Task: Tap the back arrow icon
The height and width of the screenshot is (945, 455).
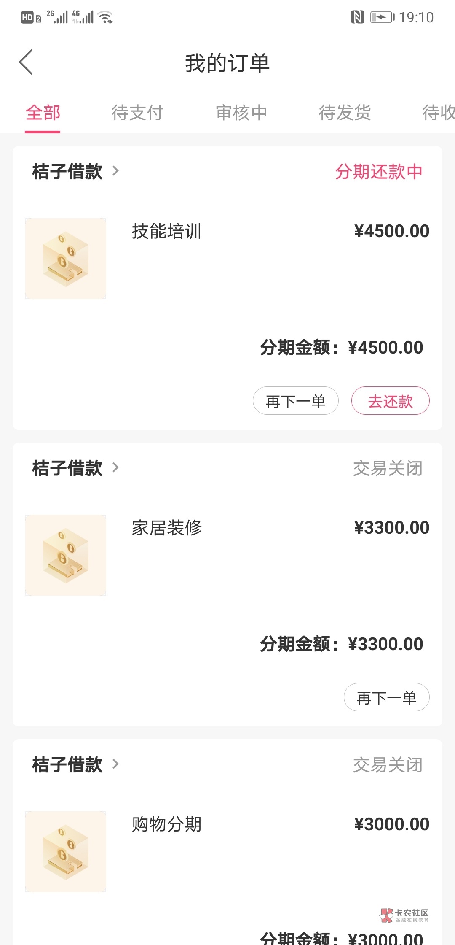Action: pos(26,62)
